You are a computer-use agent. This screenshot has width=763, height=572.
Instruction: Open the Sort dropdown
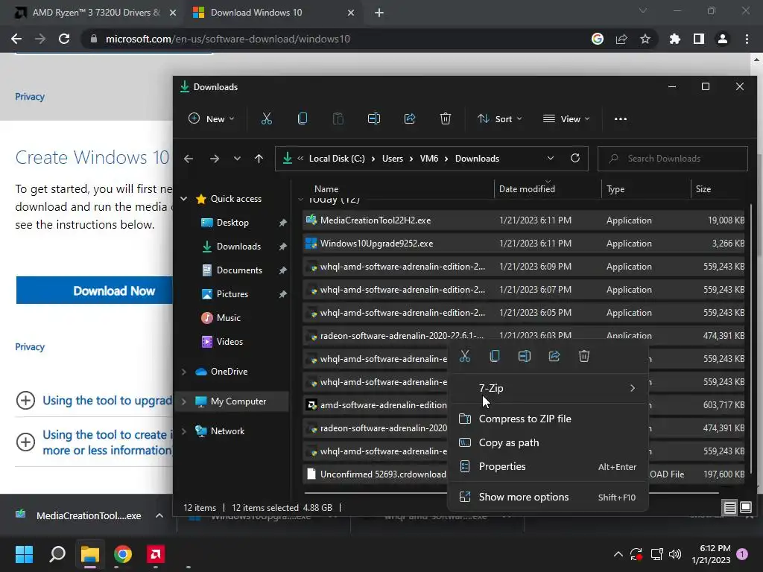[x=500, y=118]
